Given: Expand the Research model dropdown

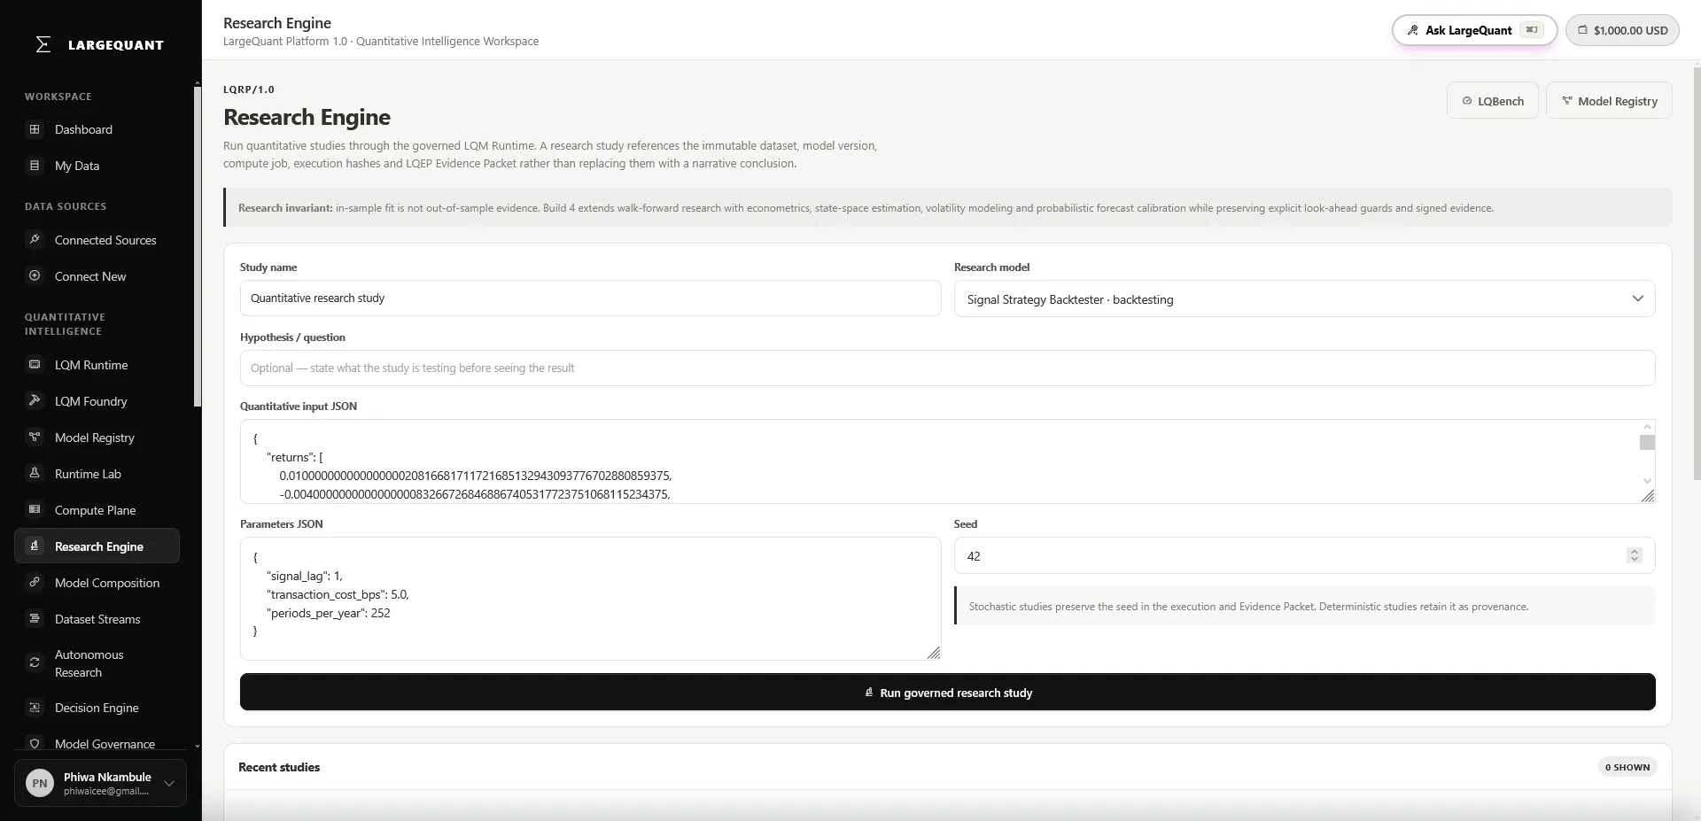Looking at the screenshot, I should 1304,299.
